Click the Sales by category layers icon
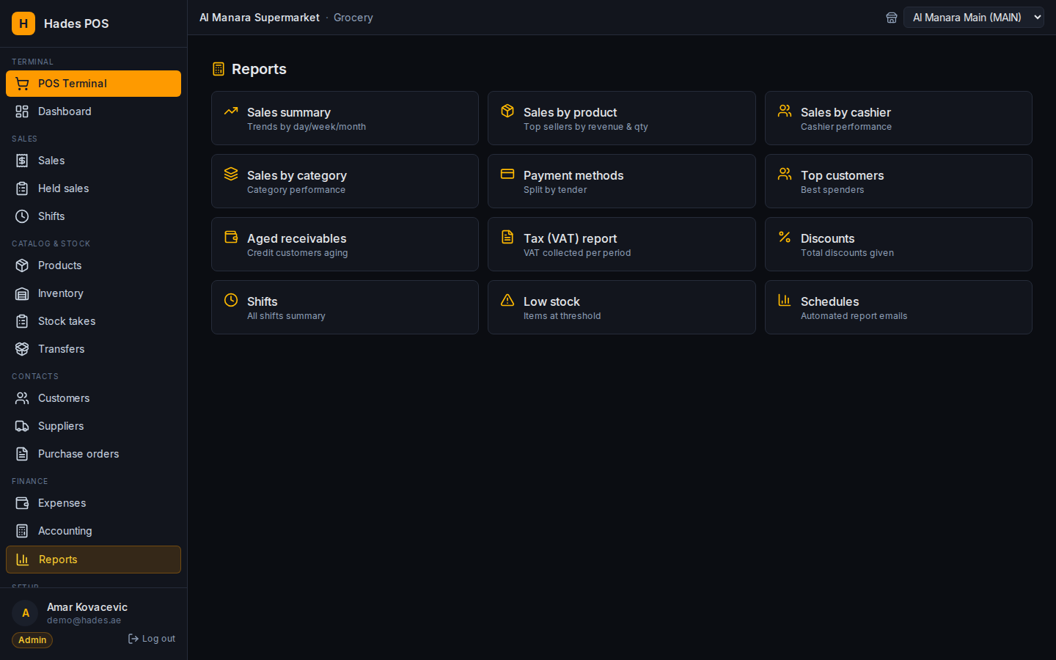The image size is (1056, 660). (231, 174)
